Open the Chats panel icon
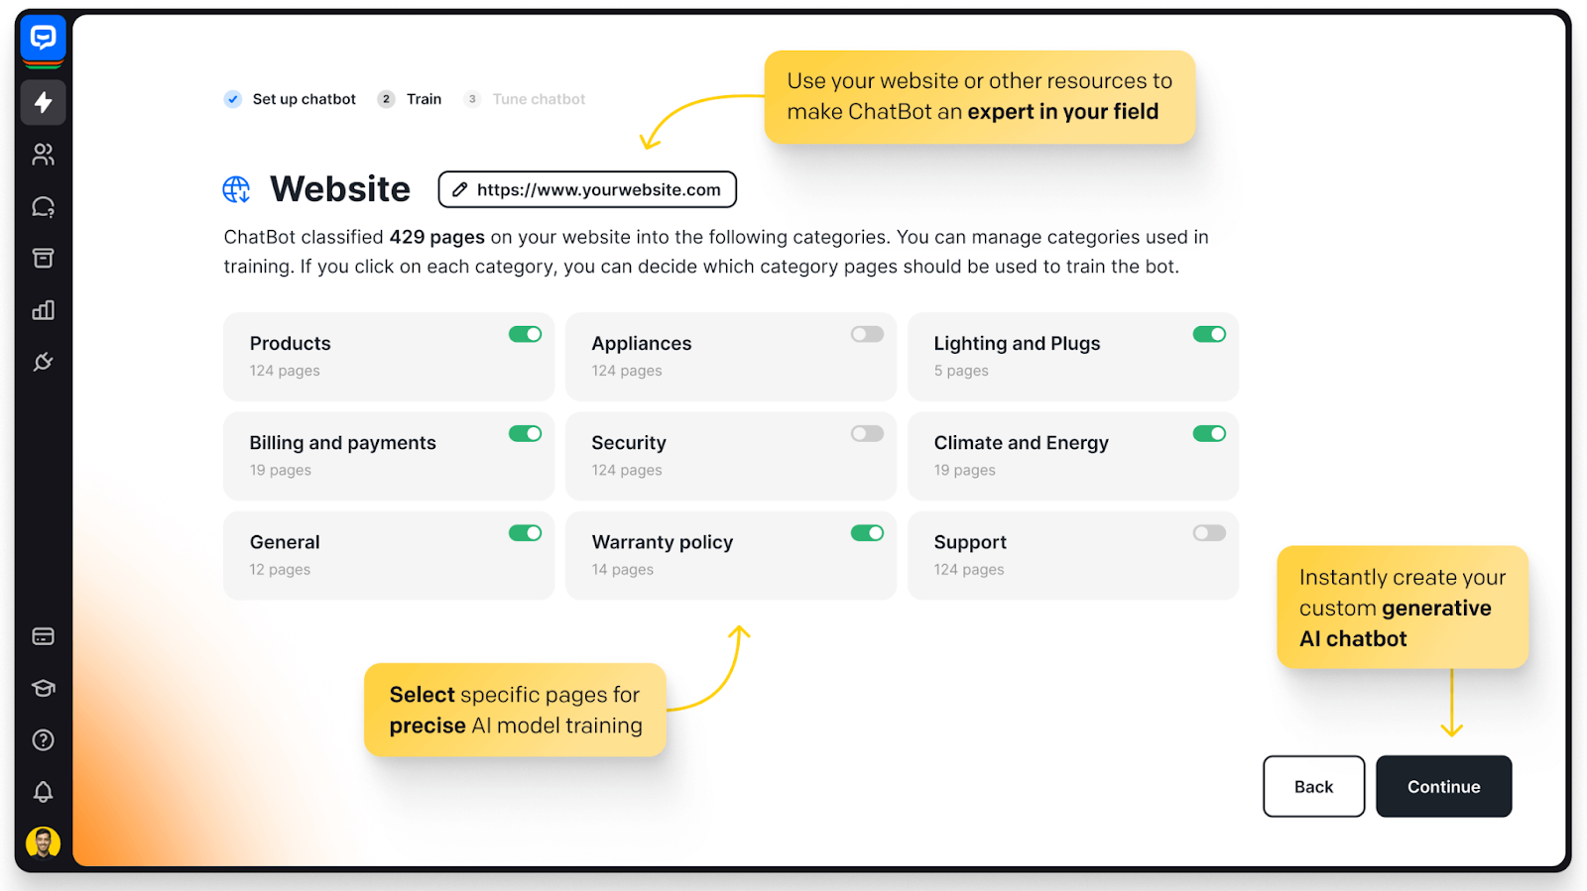1587x891 pixels. click(43, 205)
